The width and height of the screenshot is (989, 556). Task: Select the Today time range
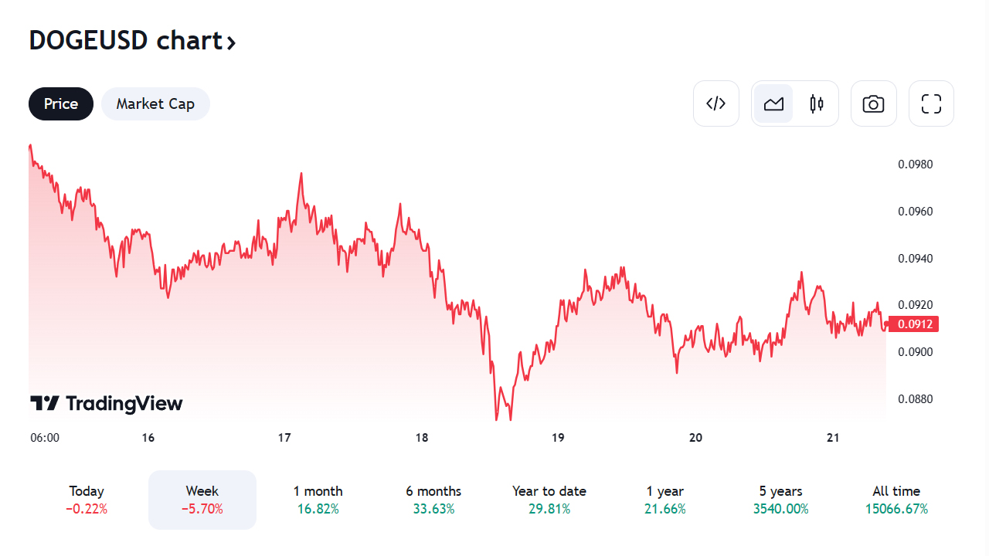(87, 500)
